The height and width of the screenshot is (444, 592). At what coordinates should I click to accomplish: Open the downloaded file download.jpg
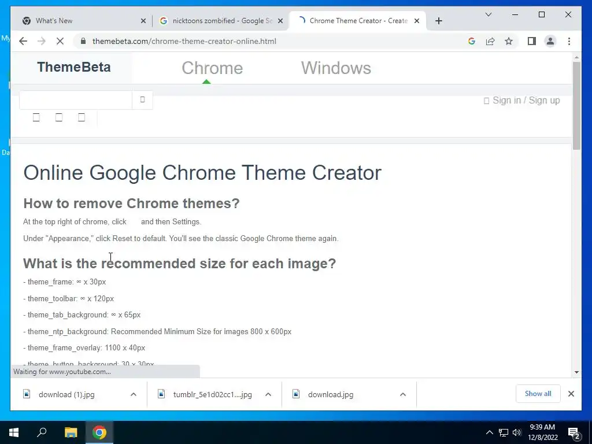[330, 394]
